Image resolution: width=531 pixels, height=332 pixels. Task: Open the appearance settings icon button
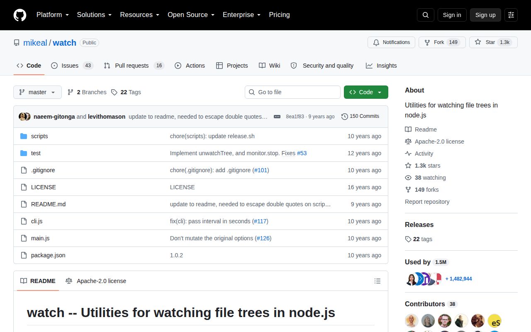(x=511, y=15)
